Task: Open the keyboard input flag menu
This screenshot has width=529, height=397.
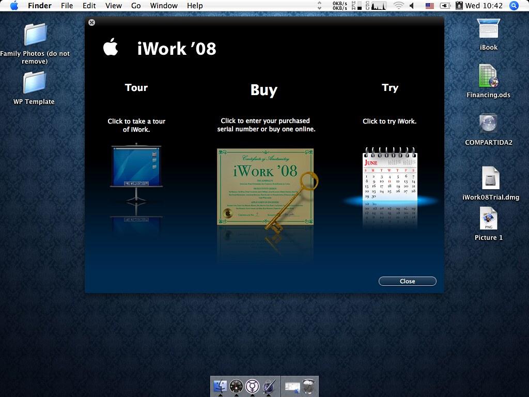Action: click(429, 6)
